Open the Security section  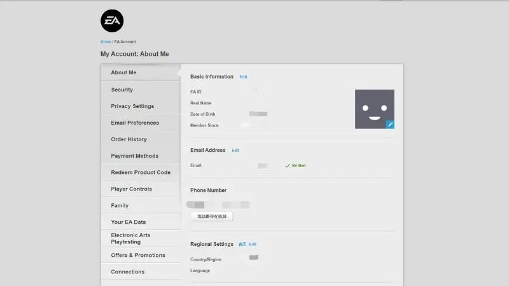coord(141,90)
